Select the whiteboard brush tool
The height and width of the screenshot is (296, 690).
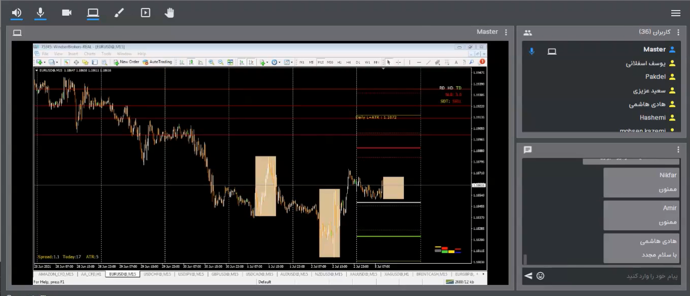(x=119, y=13)
